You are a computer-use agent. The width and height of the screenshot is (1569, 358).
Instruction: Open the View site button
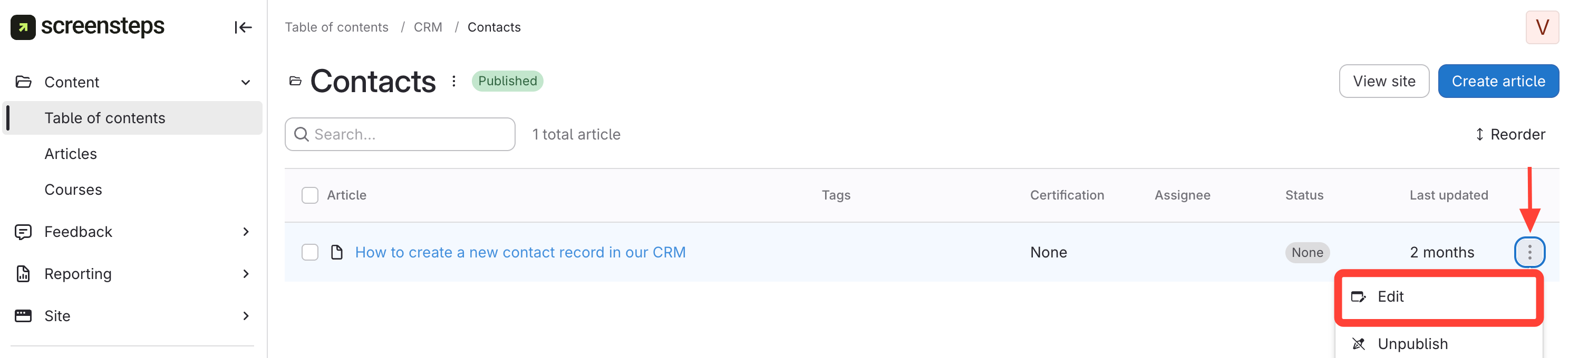pos(1384,82)
